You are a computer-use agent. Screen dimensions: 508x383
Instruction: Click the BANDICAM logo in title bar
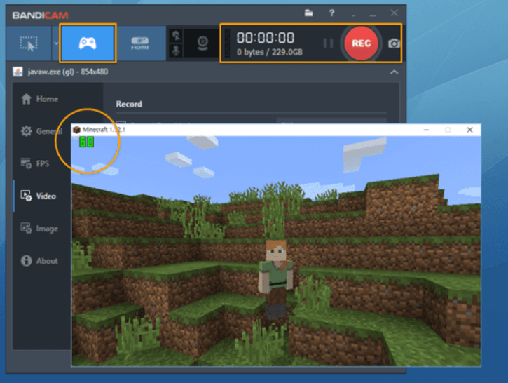coord(40,15)
